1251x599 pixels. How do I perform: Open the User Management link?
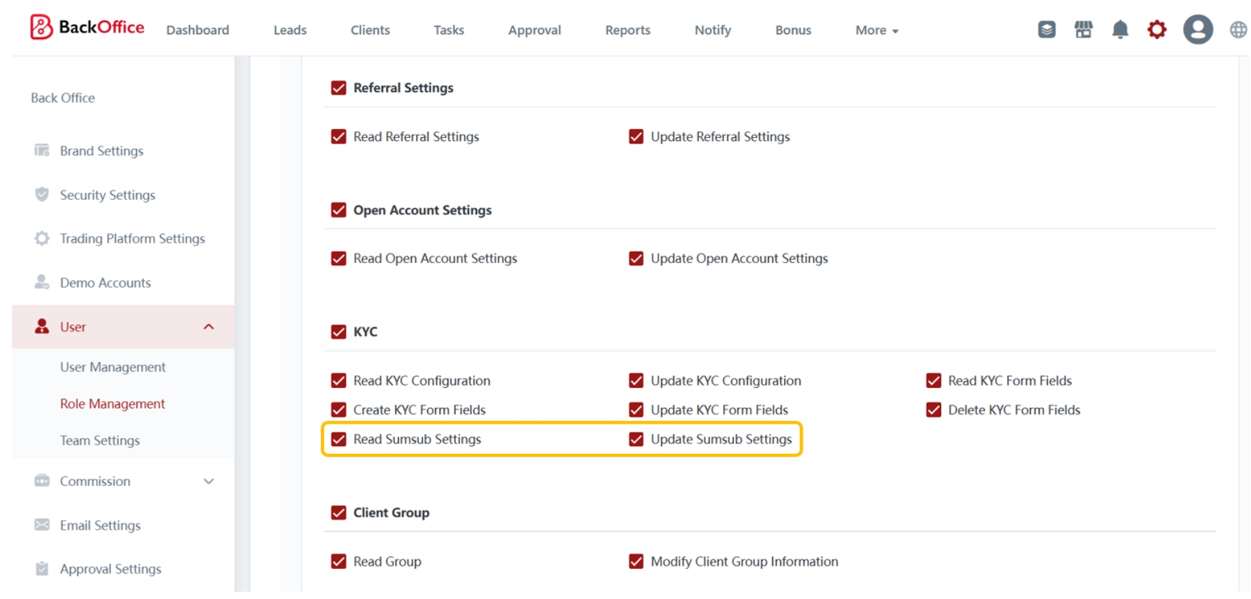point(112,367)
